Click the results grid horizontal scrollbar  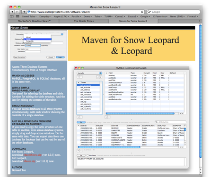tap(109, 147)
